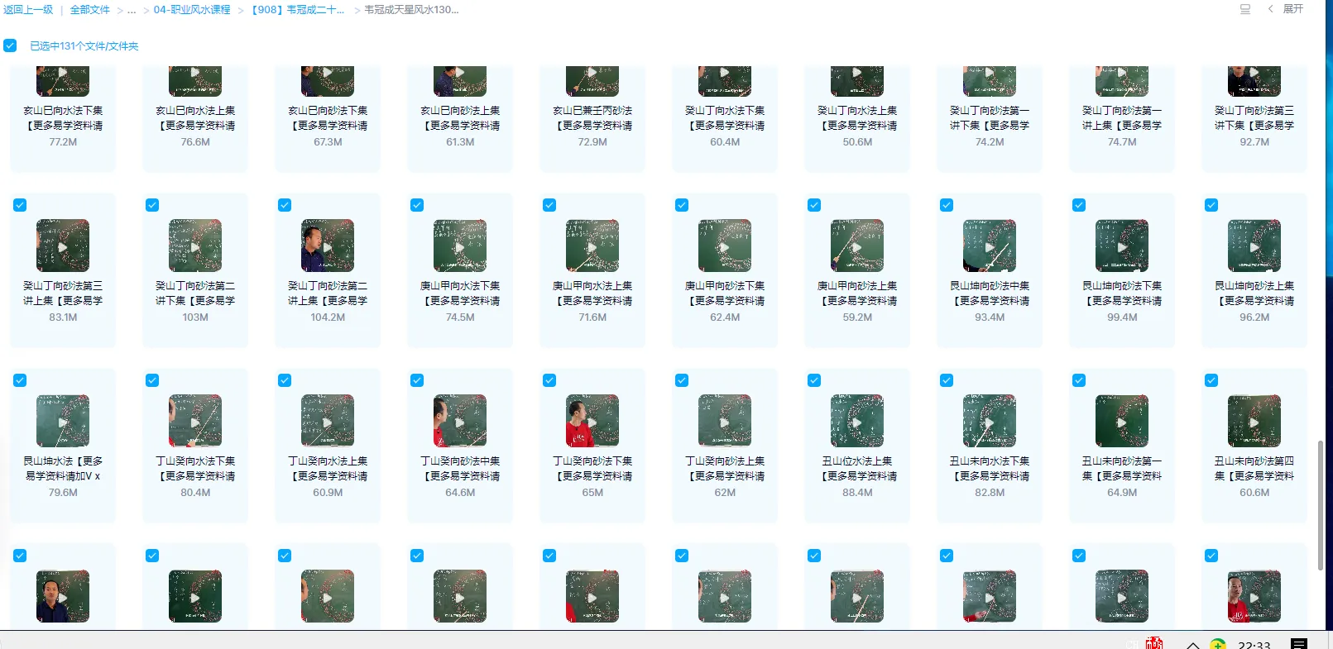1333x649 pixels.
Task: Open 丁山癸向水法下集 video thumbnail
Action: pyautogui.click(x=195, y=421)
